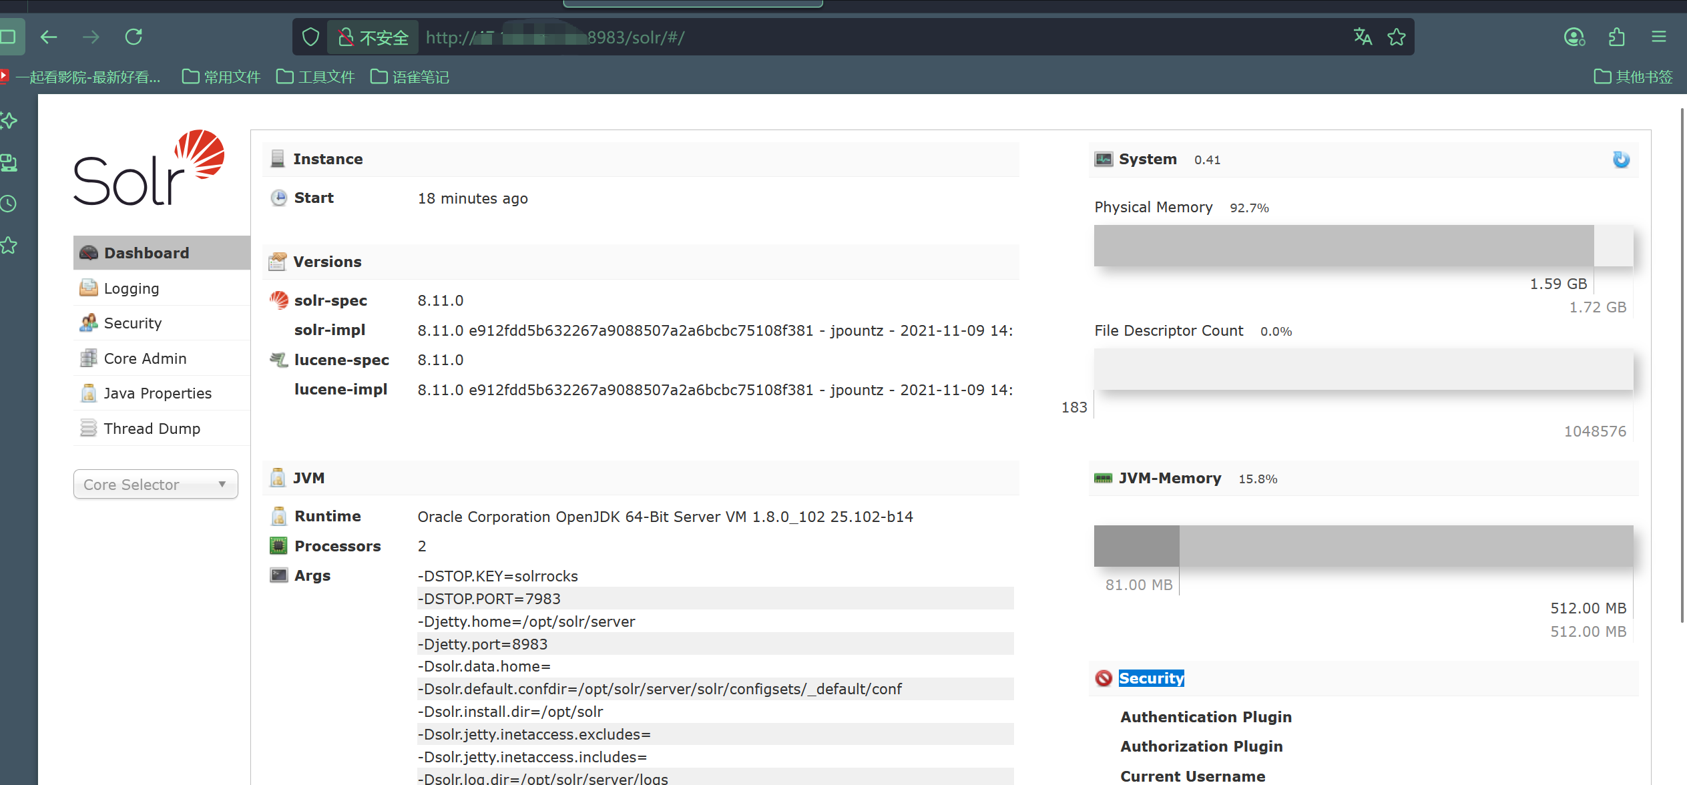Click the sidebar sparkle icon

pyautogui.click(x=9, y=121)
